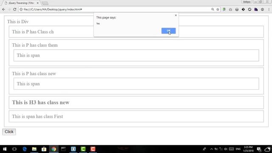Click the circular extension icon before the menu
The width and height of the screenshot is (272, 153).
coord(263,9)
